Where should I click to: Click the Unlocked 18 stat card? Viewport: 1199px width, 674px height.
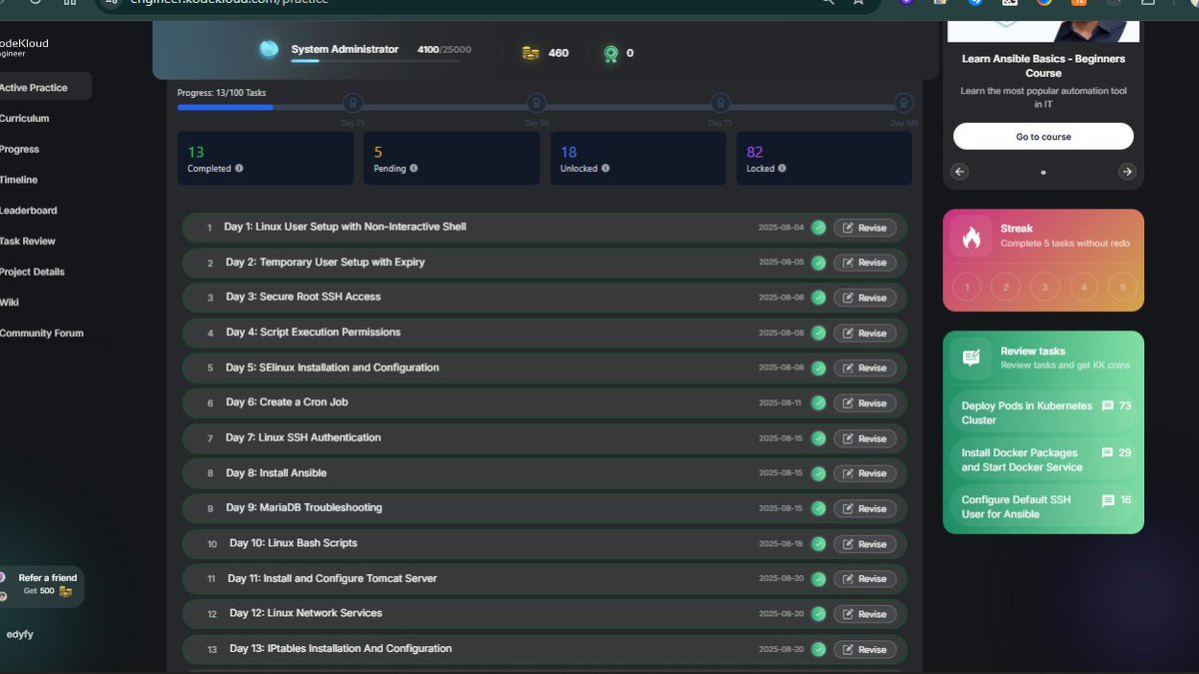click(x=637, y=159)
